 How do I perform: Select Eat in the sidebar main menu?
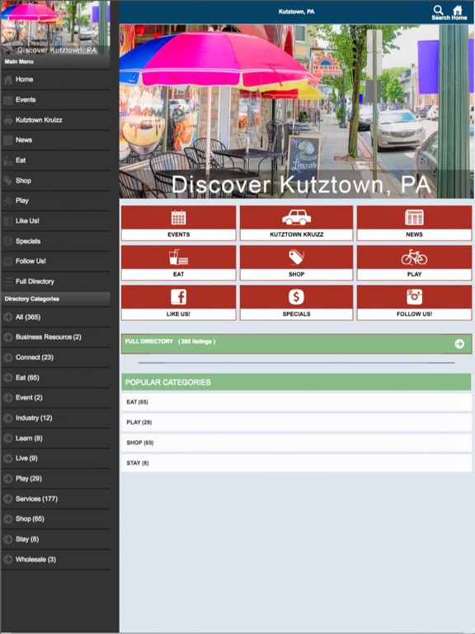coord(55,160)
